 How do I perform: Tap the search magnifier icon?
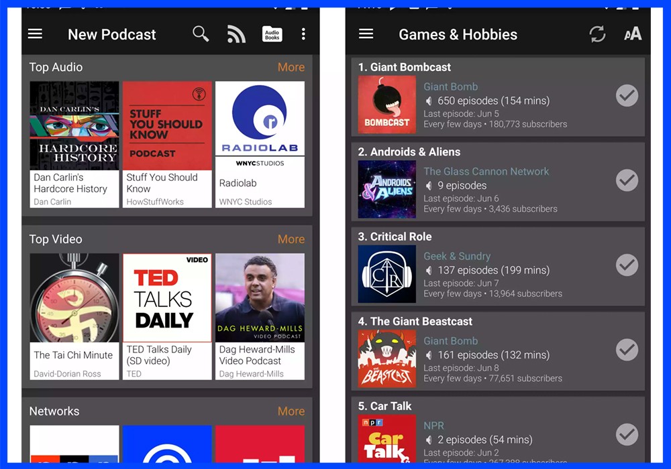pos(200,33)
